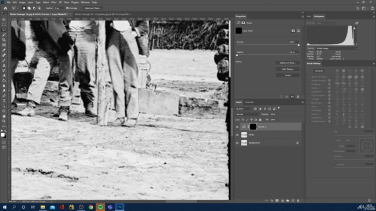Select the Clone Stamp tool
The width and height of the screenshot is (376, 211).
tap(4, 65)
